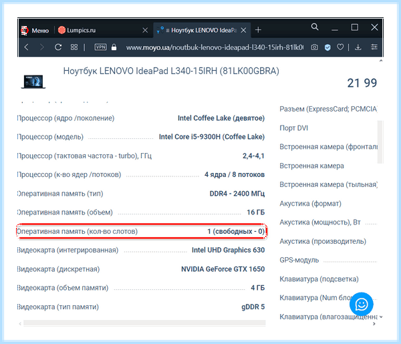Open the Speed Dial grid icon
This screenshot has width=401, height=344.
[x=74, y=47]
